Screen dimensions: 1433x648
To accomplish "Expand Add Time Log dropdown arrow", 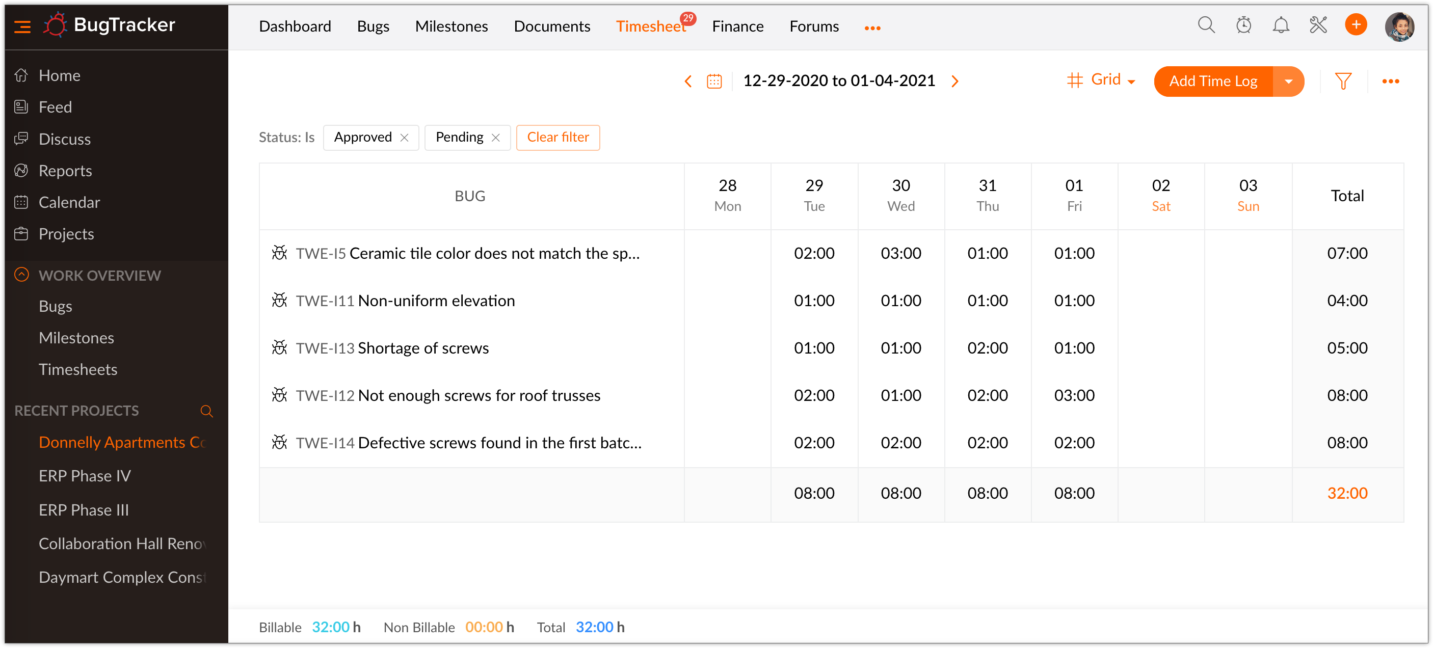I will coord(1288,82).
